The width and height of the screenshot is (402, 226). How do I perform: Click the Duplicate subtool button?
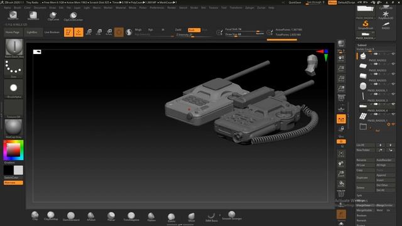pos(365,178)
